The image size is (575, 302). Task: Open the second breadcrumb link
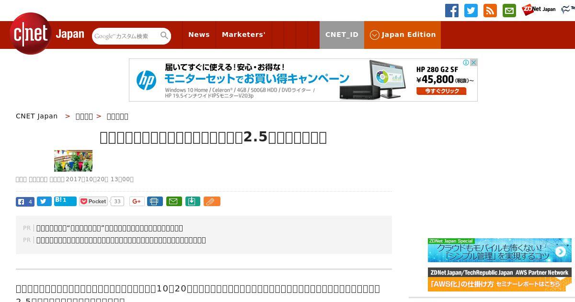[x=84, y=116]
